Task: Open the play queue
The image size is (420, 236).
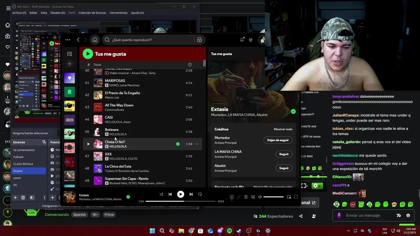Action: click(x=246, y=197)
